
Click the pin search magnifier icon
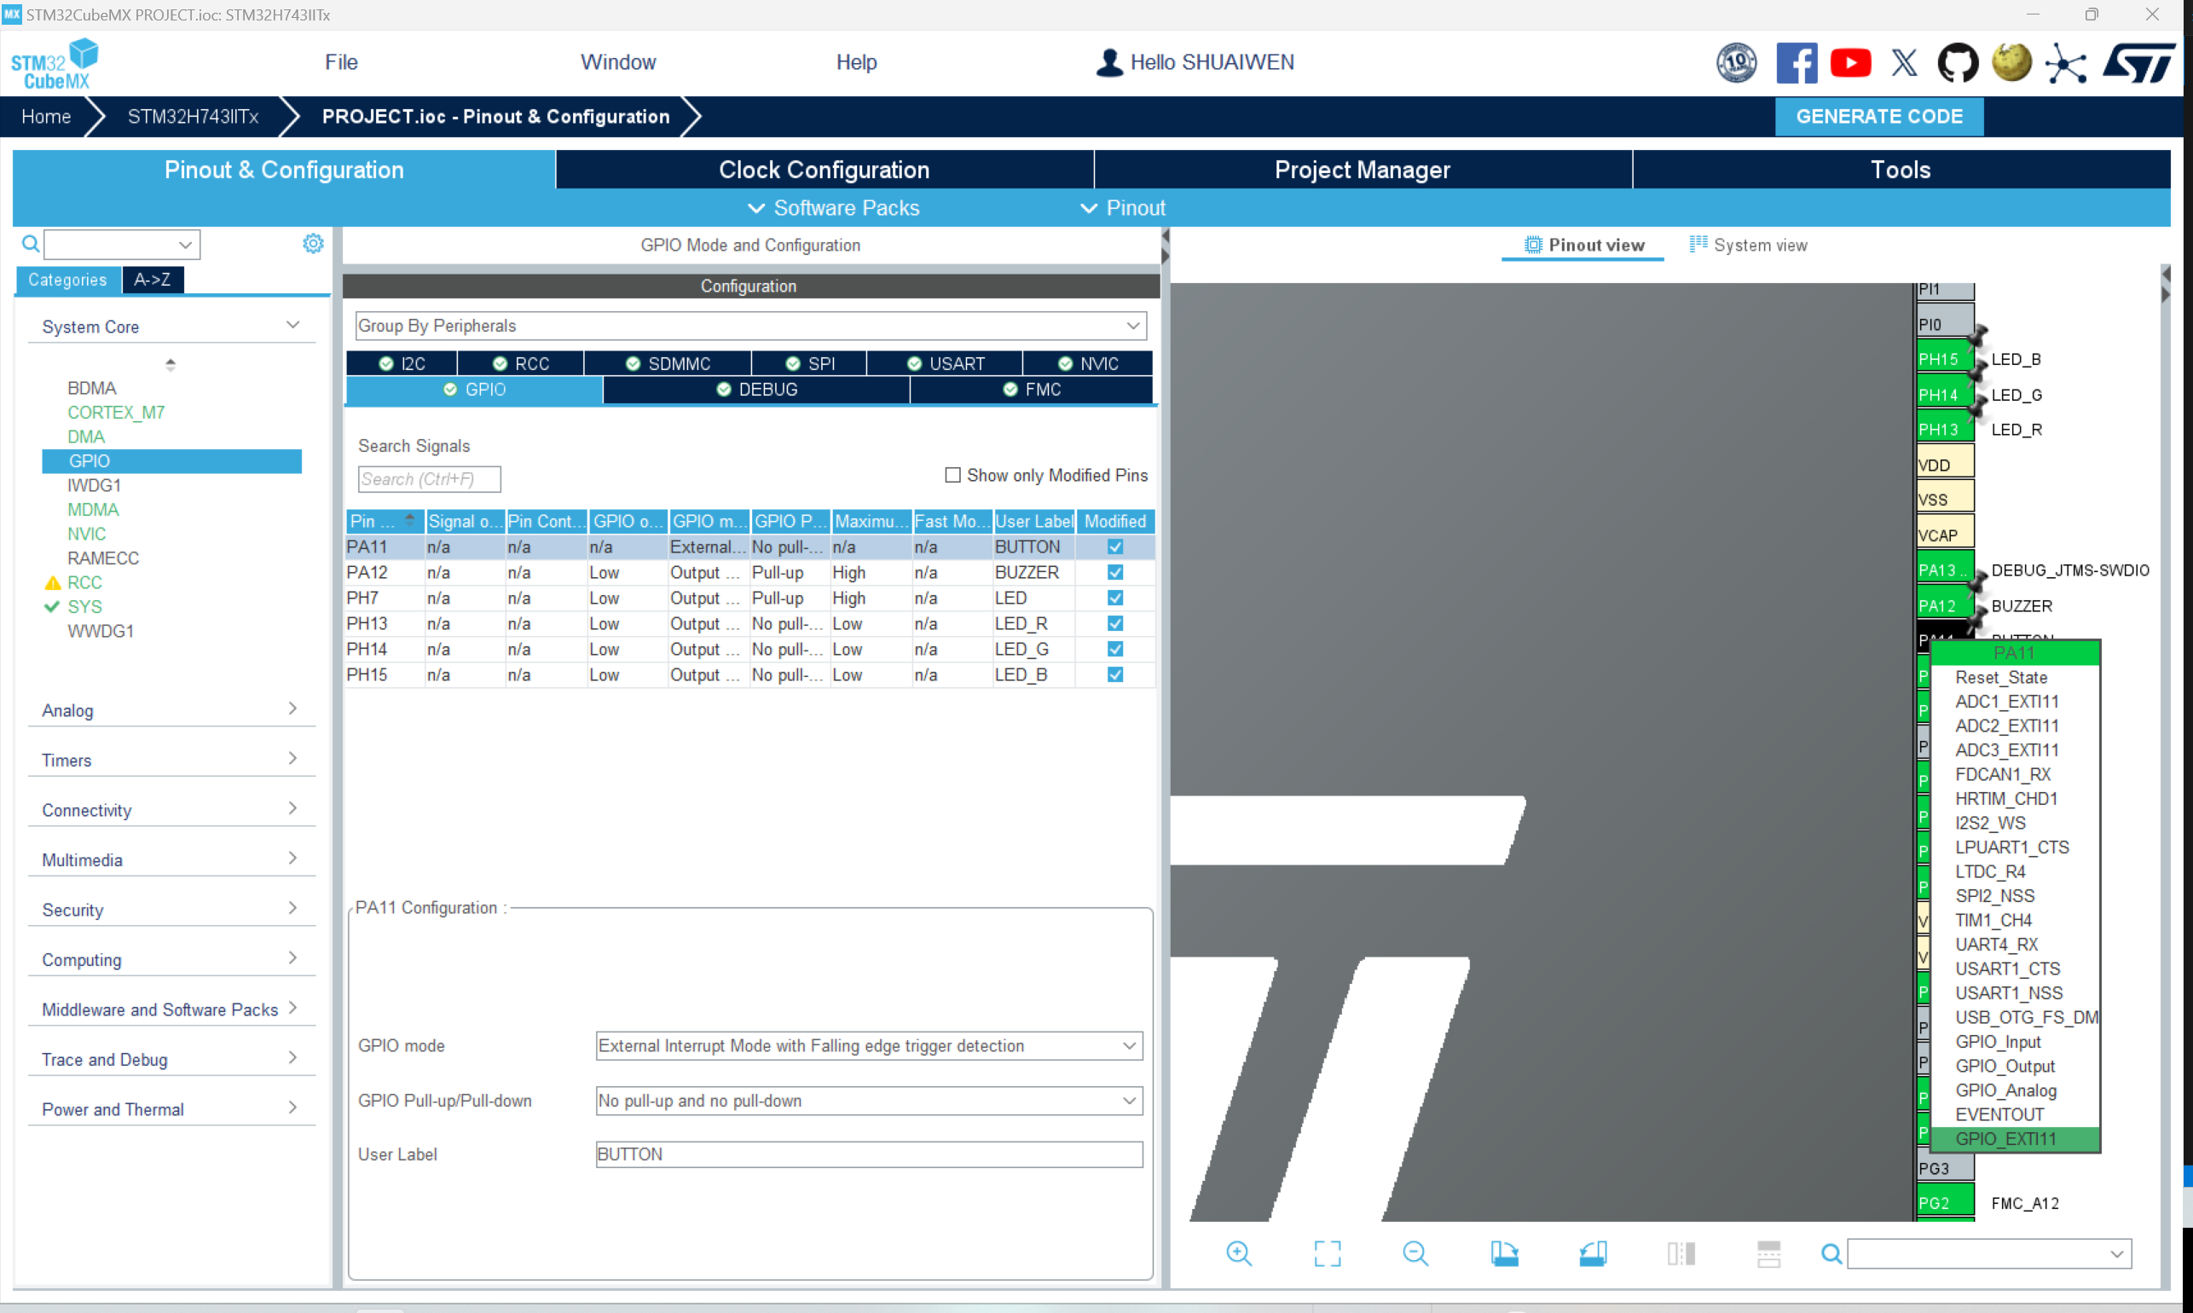point(1831,1252)
